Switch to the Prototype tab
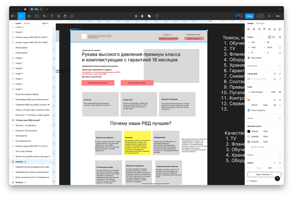 tap(260, 23)
